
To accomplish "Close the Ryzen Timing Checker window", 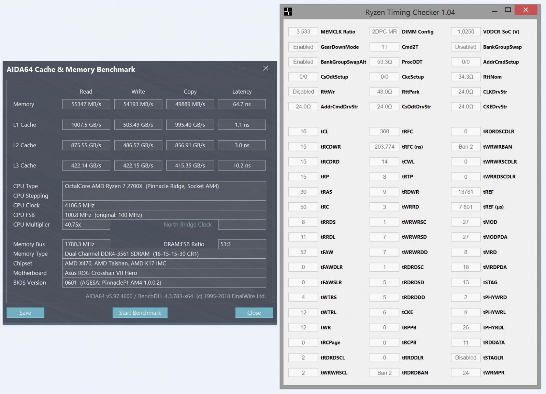I will pyautogui.click(x=526, y=10).
